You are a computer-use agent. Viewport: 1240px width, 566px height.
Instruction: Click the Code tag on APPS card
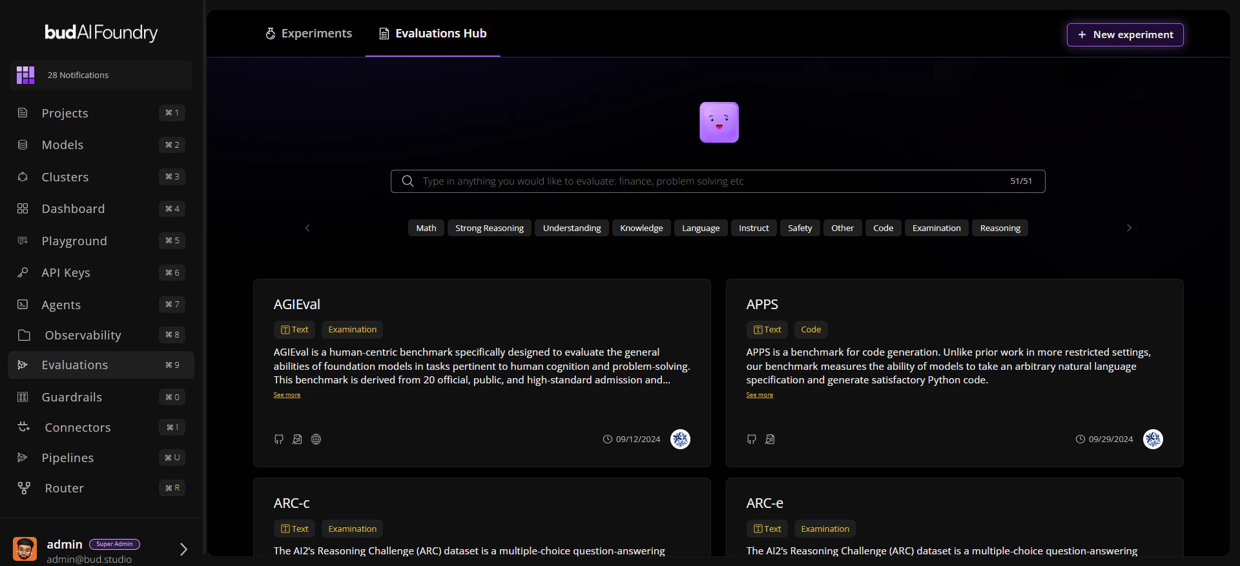point(811,330)
